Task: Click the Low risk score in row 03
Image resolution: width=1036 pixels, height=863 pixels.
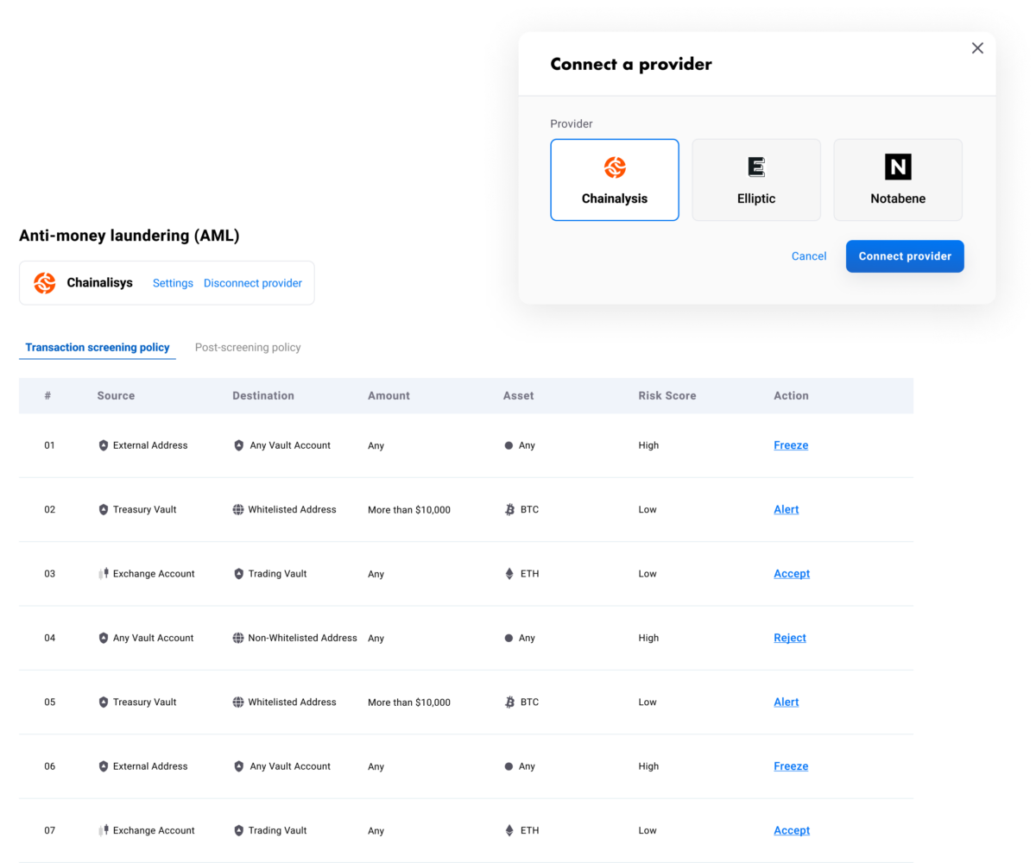Action: point(647,574)
